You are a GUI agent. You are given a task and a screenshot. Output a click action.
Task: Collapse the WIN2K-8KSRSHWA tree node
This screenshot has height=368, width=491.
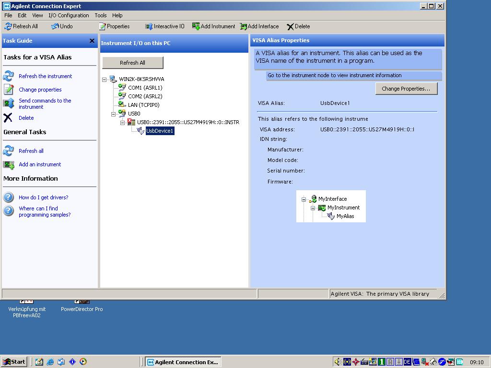[105, 80]
